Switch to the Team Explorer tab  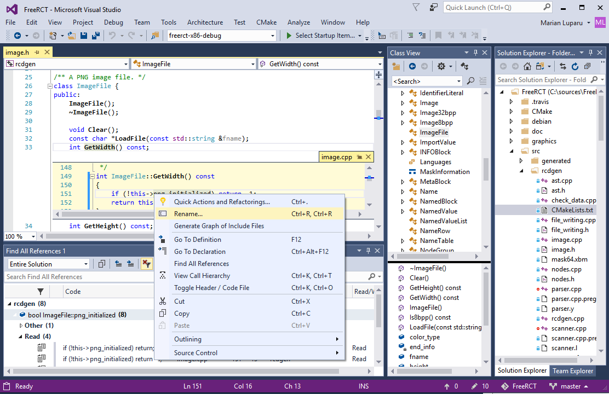pyautogui.click(x=572, y=370)
